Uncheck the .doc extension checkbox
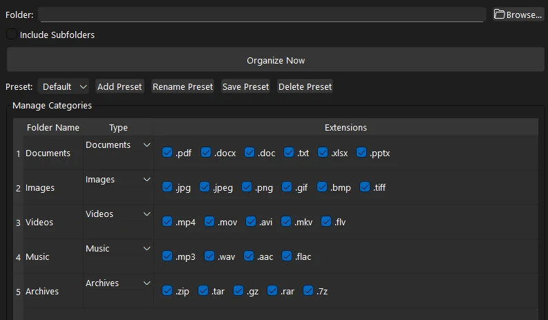 point(249,153)
